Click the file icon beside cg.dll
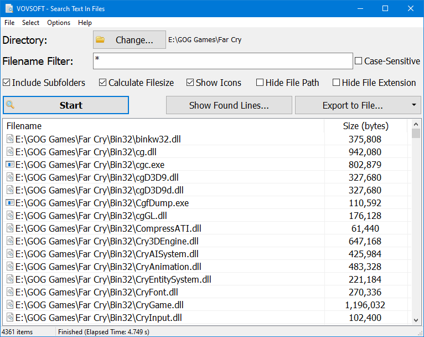 pos(10,151)
